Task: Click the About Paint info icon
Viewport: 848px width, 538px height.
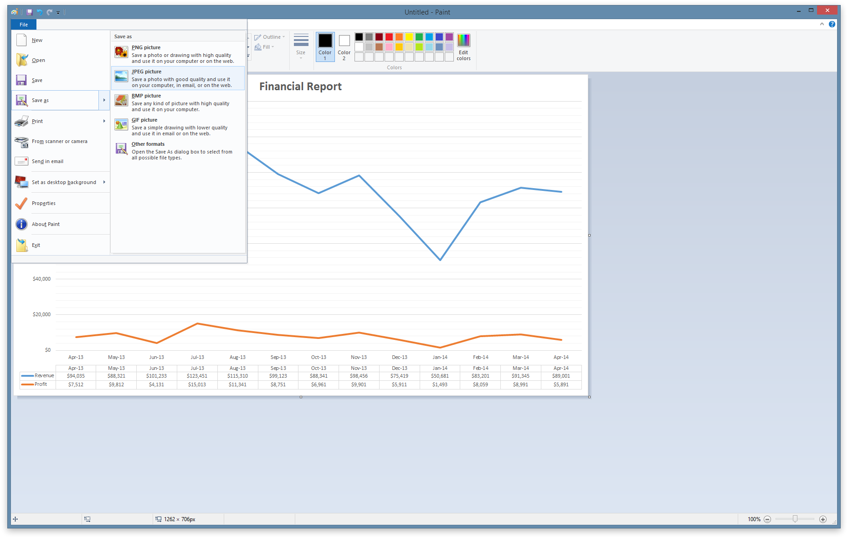Action: [21, 224]
